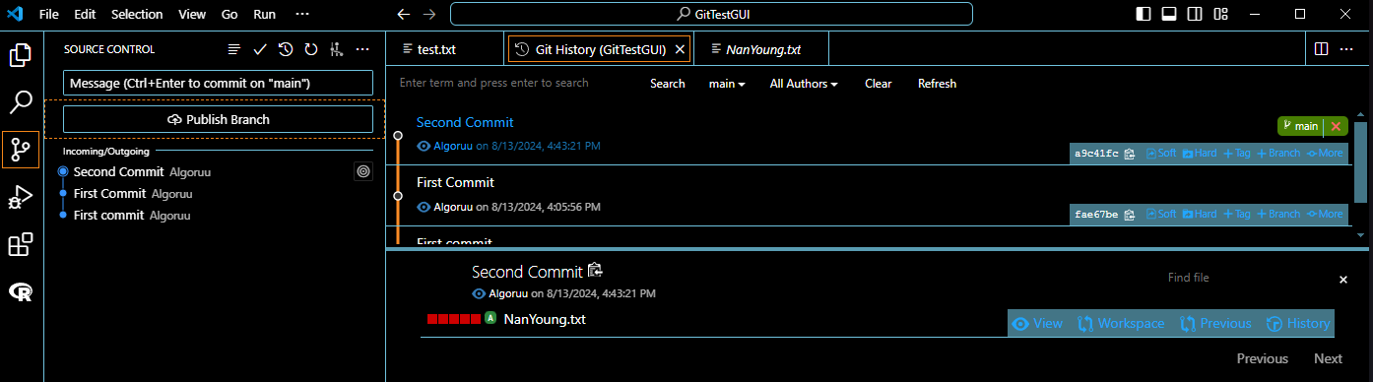
Task: Compare NanYoung.txt with Previous
Action: 1215,323
